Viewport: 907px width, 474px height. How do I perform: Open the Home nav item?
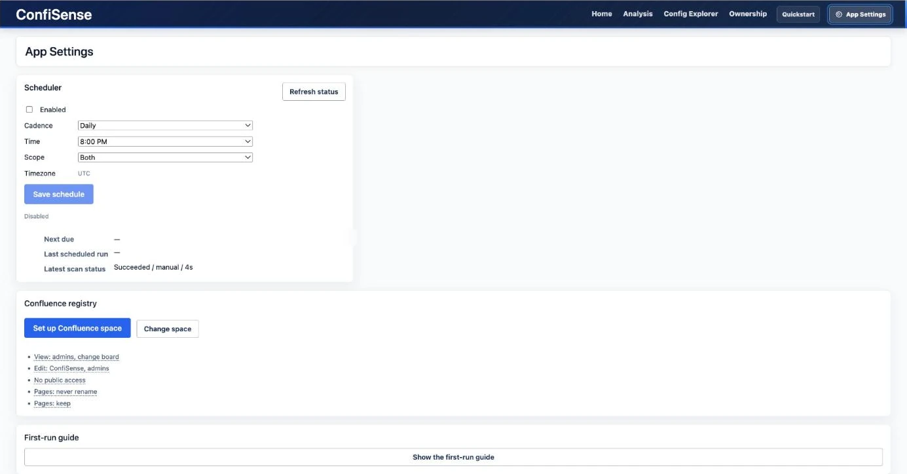pos(602,14)
